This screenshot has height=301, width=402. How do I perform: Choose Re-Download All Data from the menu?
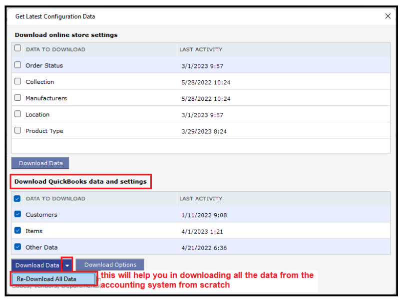point(53,279)
